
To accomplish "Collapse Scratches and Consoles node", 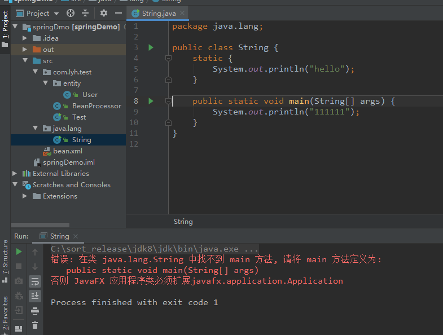I will click(15, 184).
